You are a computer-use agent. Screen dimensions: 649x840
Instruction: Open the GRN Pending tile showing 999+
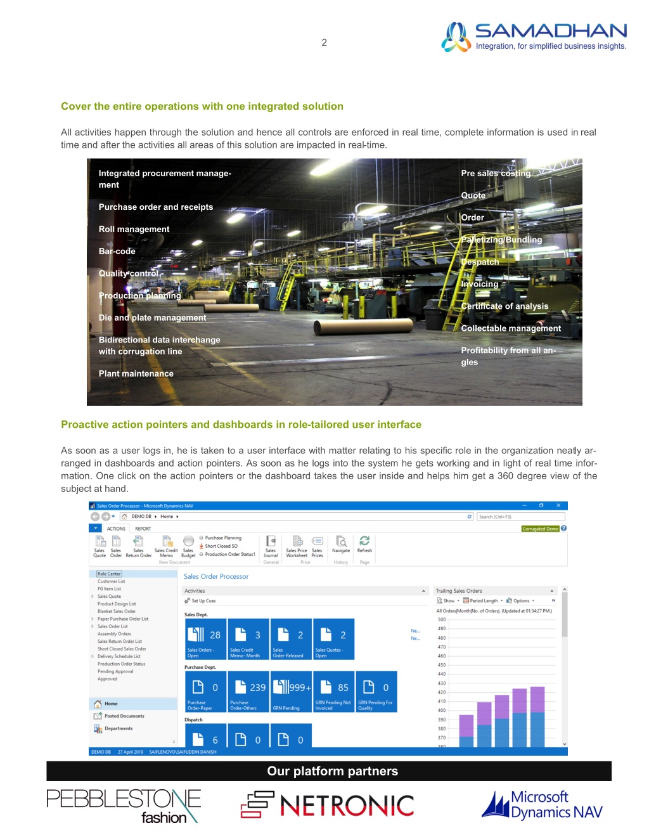(x=290, y=692)
